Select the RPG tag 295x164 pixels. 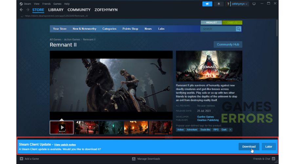tap(216, 130)
